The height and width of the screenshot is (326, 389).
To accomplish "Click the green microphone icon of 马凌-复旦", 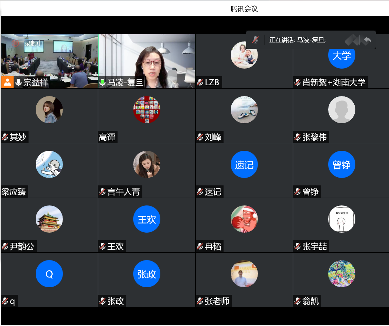I will 103,82.
